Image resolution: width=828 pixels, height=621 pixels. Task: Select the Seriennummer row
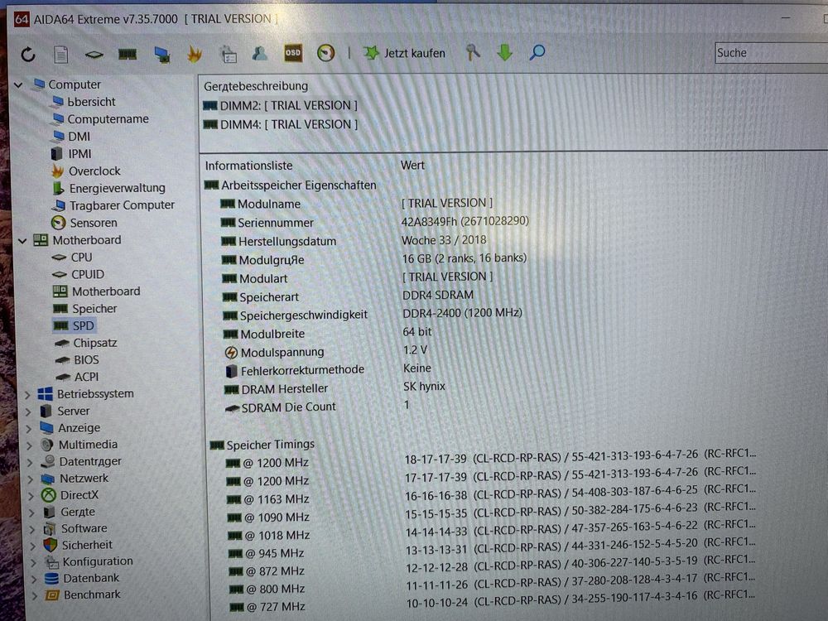375,222
